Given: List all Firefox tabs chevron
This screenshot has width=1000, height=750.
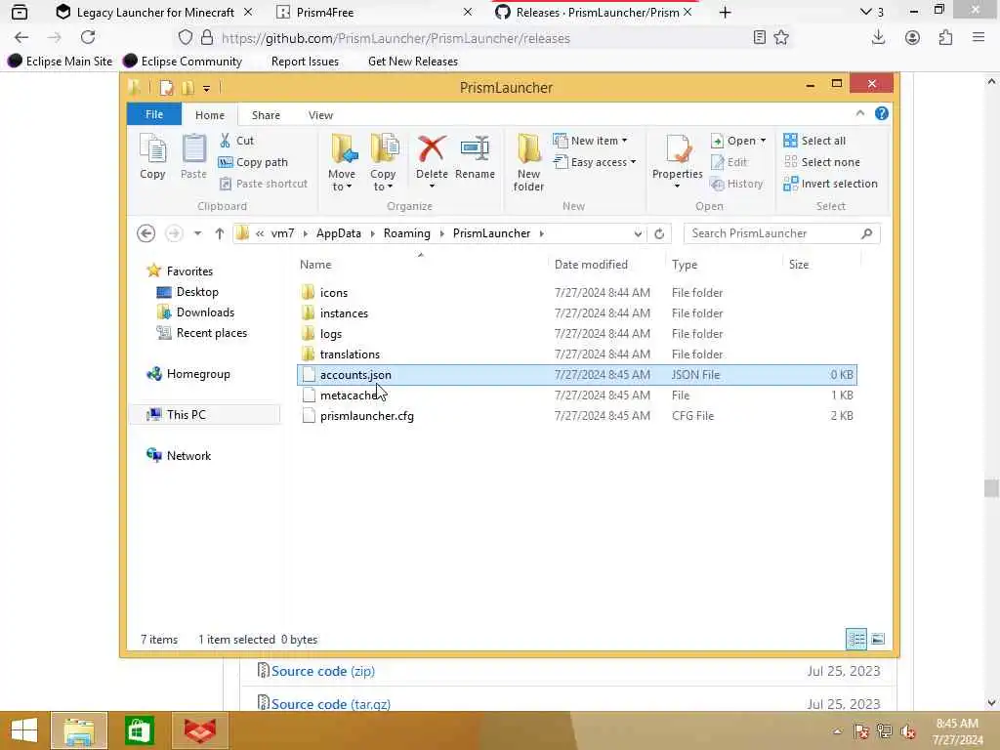Looking at the screenshot, I should (865, 12).
